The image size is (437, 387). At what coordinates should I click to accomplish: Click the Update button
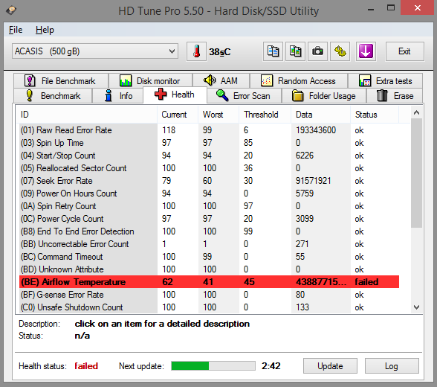tap(330, 366)
